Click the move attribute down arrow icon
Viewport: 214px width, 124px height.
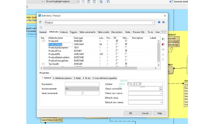click(x=163, y=59)
